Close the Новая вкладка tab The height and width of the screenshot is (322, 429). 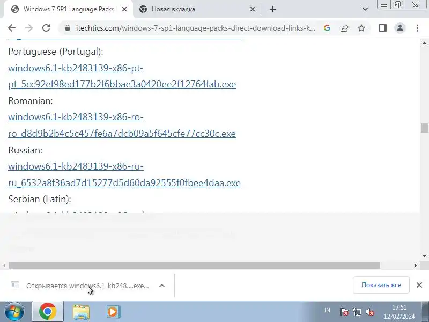(x=253, y=9)
